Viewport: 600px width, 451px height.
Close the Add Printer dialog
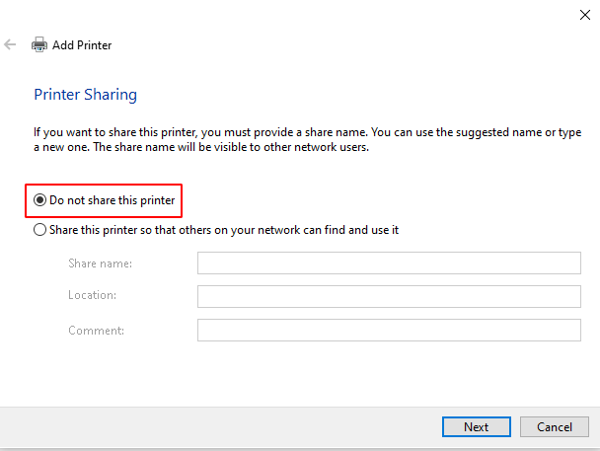click(584, 15)
